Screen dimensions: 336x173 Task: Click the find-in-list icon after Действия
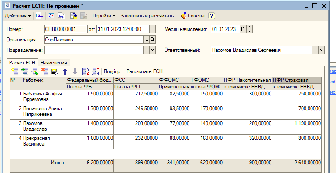[x=40, y=16]
